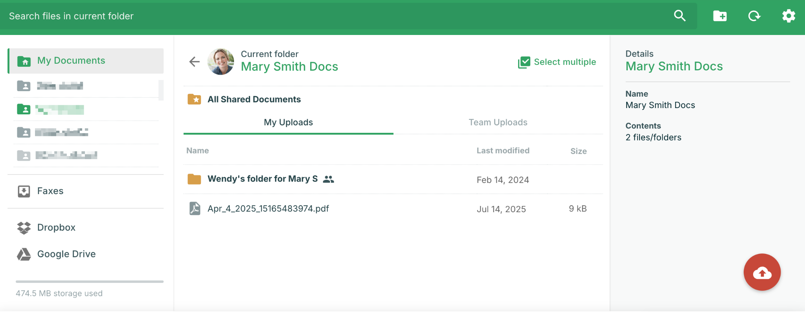
Task: Open Dropbox from the sidebar
Action: click(x=56, y=228)
